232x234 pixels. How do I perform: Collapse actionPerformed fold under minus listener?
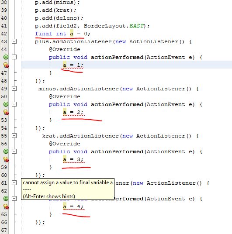pyautogui.click(x=14, y=104)
